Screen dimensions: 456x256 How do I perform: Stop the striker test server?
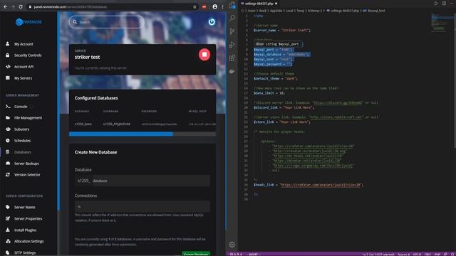[x=204, y=55]
